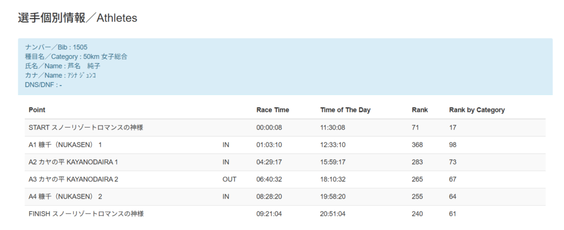
Task: Click the OUT label in A3 row
Action: [x=230, y=179]
